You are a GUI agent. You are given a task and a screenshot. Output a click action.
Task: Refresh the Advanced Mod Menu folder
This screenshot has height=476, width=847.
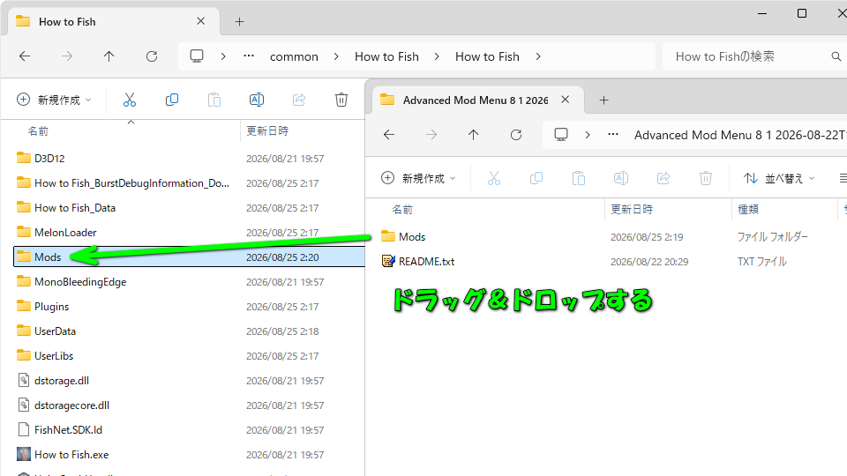(x=516, y=134)
